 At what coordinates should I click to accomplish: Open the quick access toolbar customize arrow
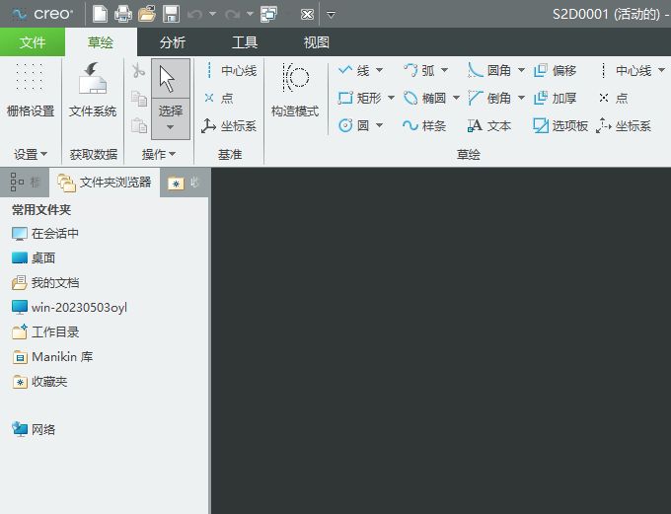pos(331,15)
